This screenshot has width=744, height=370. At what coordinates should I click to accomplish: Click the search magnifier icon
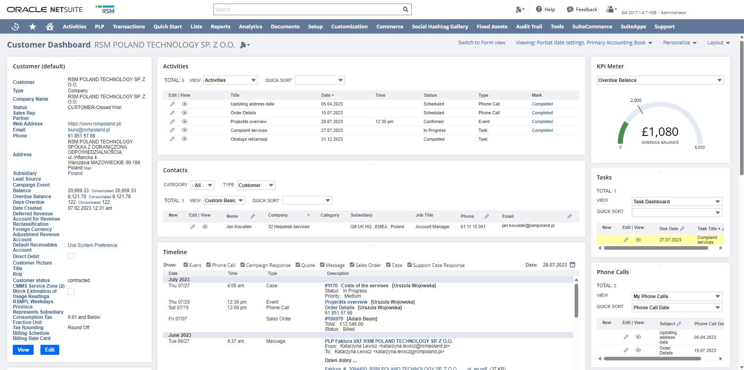point(405,10)
